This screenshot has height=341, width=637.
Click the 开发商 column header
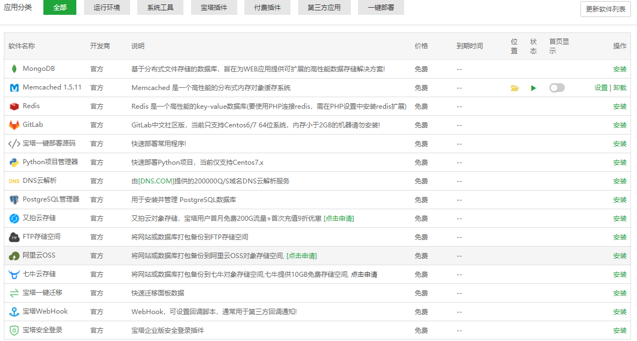coord(100,46)
